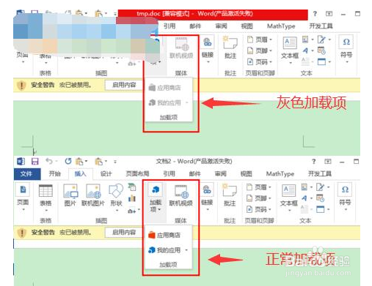
Task: Open 引用 tab in upper tmp.doc window
Action: point(169,26)
